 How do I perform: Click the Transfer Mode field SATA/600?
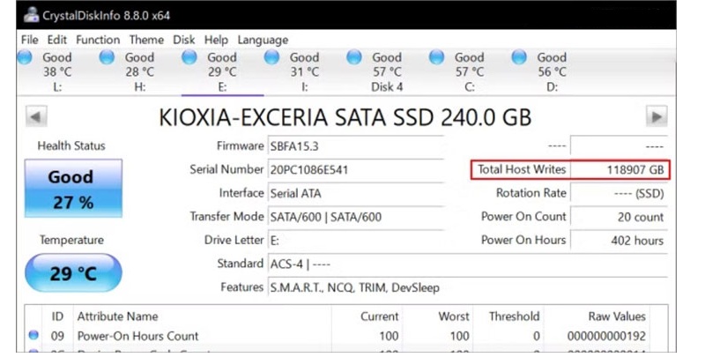click(x=356, y=217)
